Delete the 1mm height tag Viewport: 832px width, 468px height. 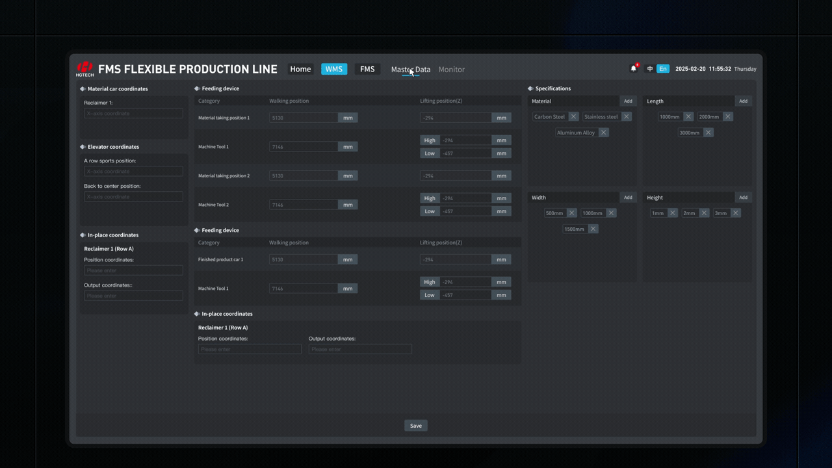(672, 213)
